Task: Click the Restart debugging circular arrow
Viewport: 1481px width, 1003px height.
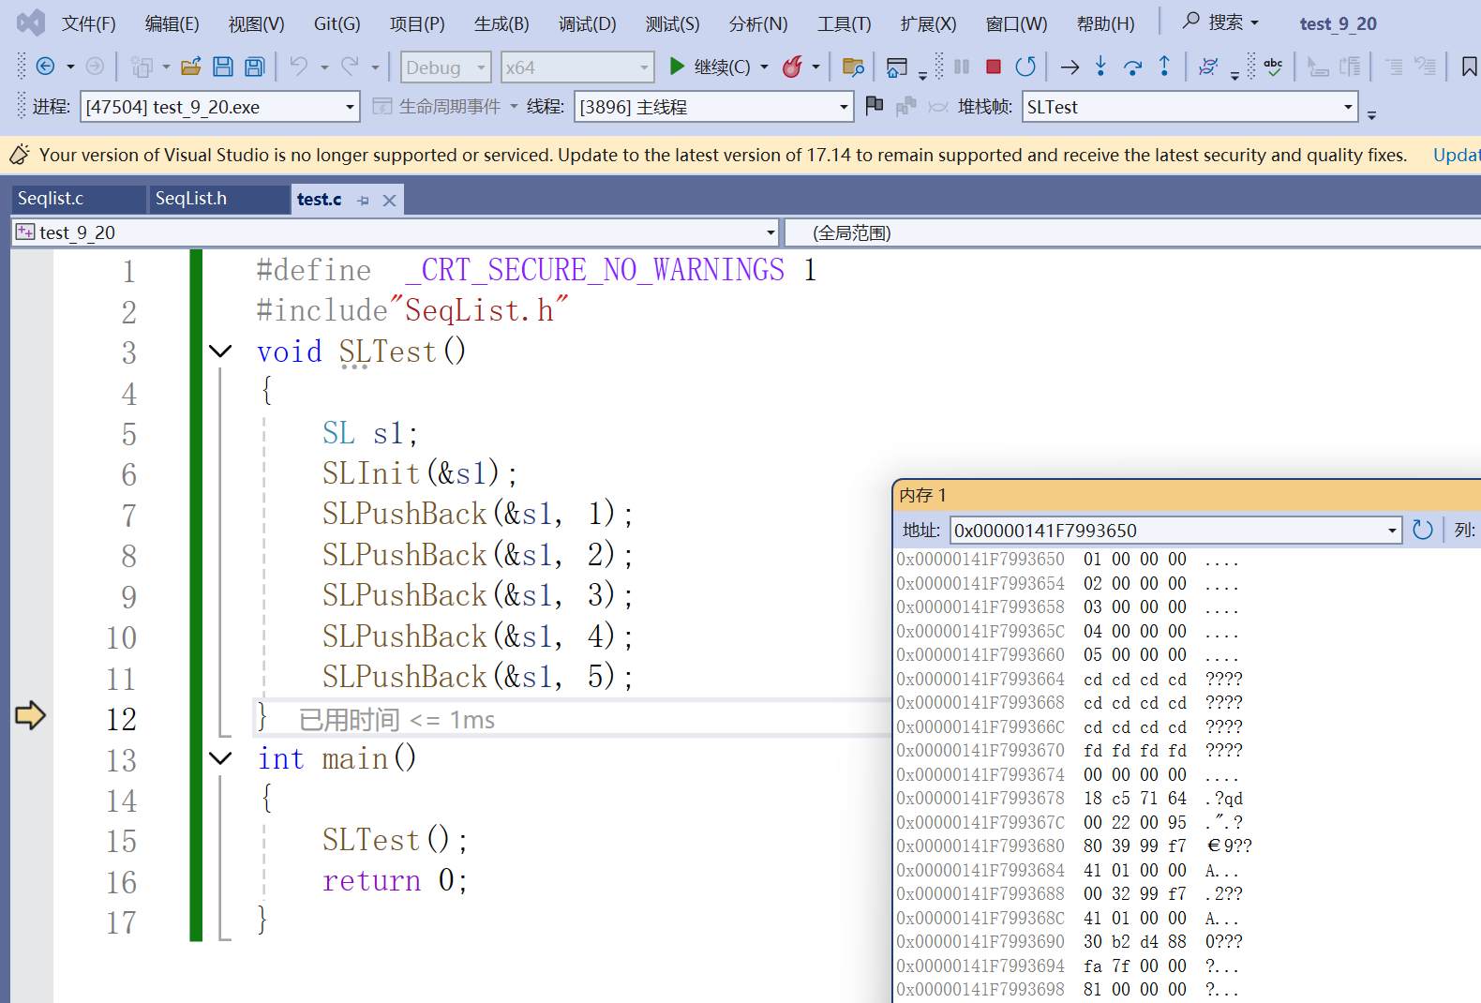Action: 1025,67
